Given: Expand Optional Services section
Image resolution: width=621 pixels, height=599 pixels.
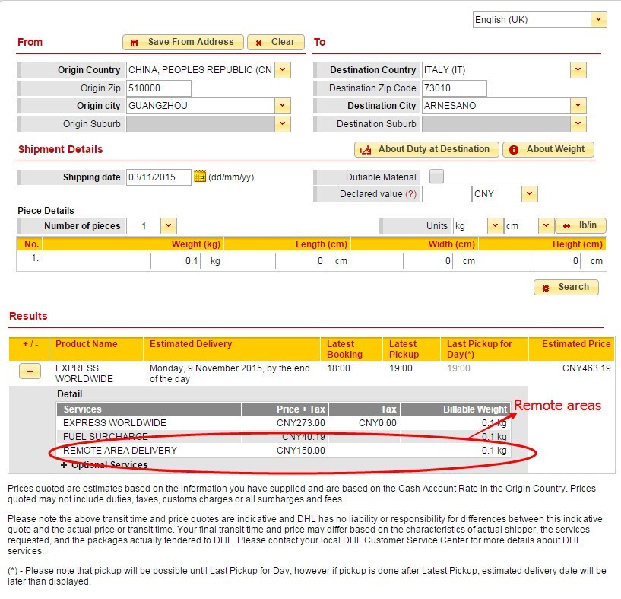Looking at the screenshot, I should click(x=65, y=464).
